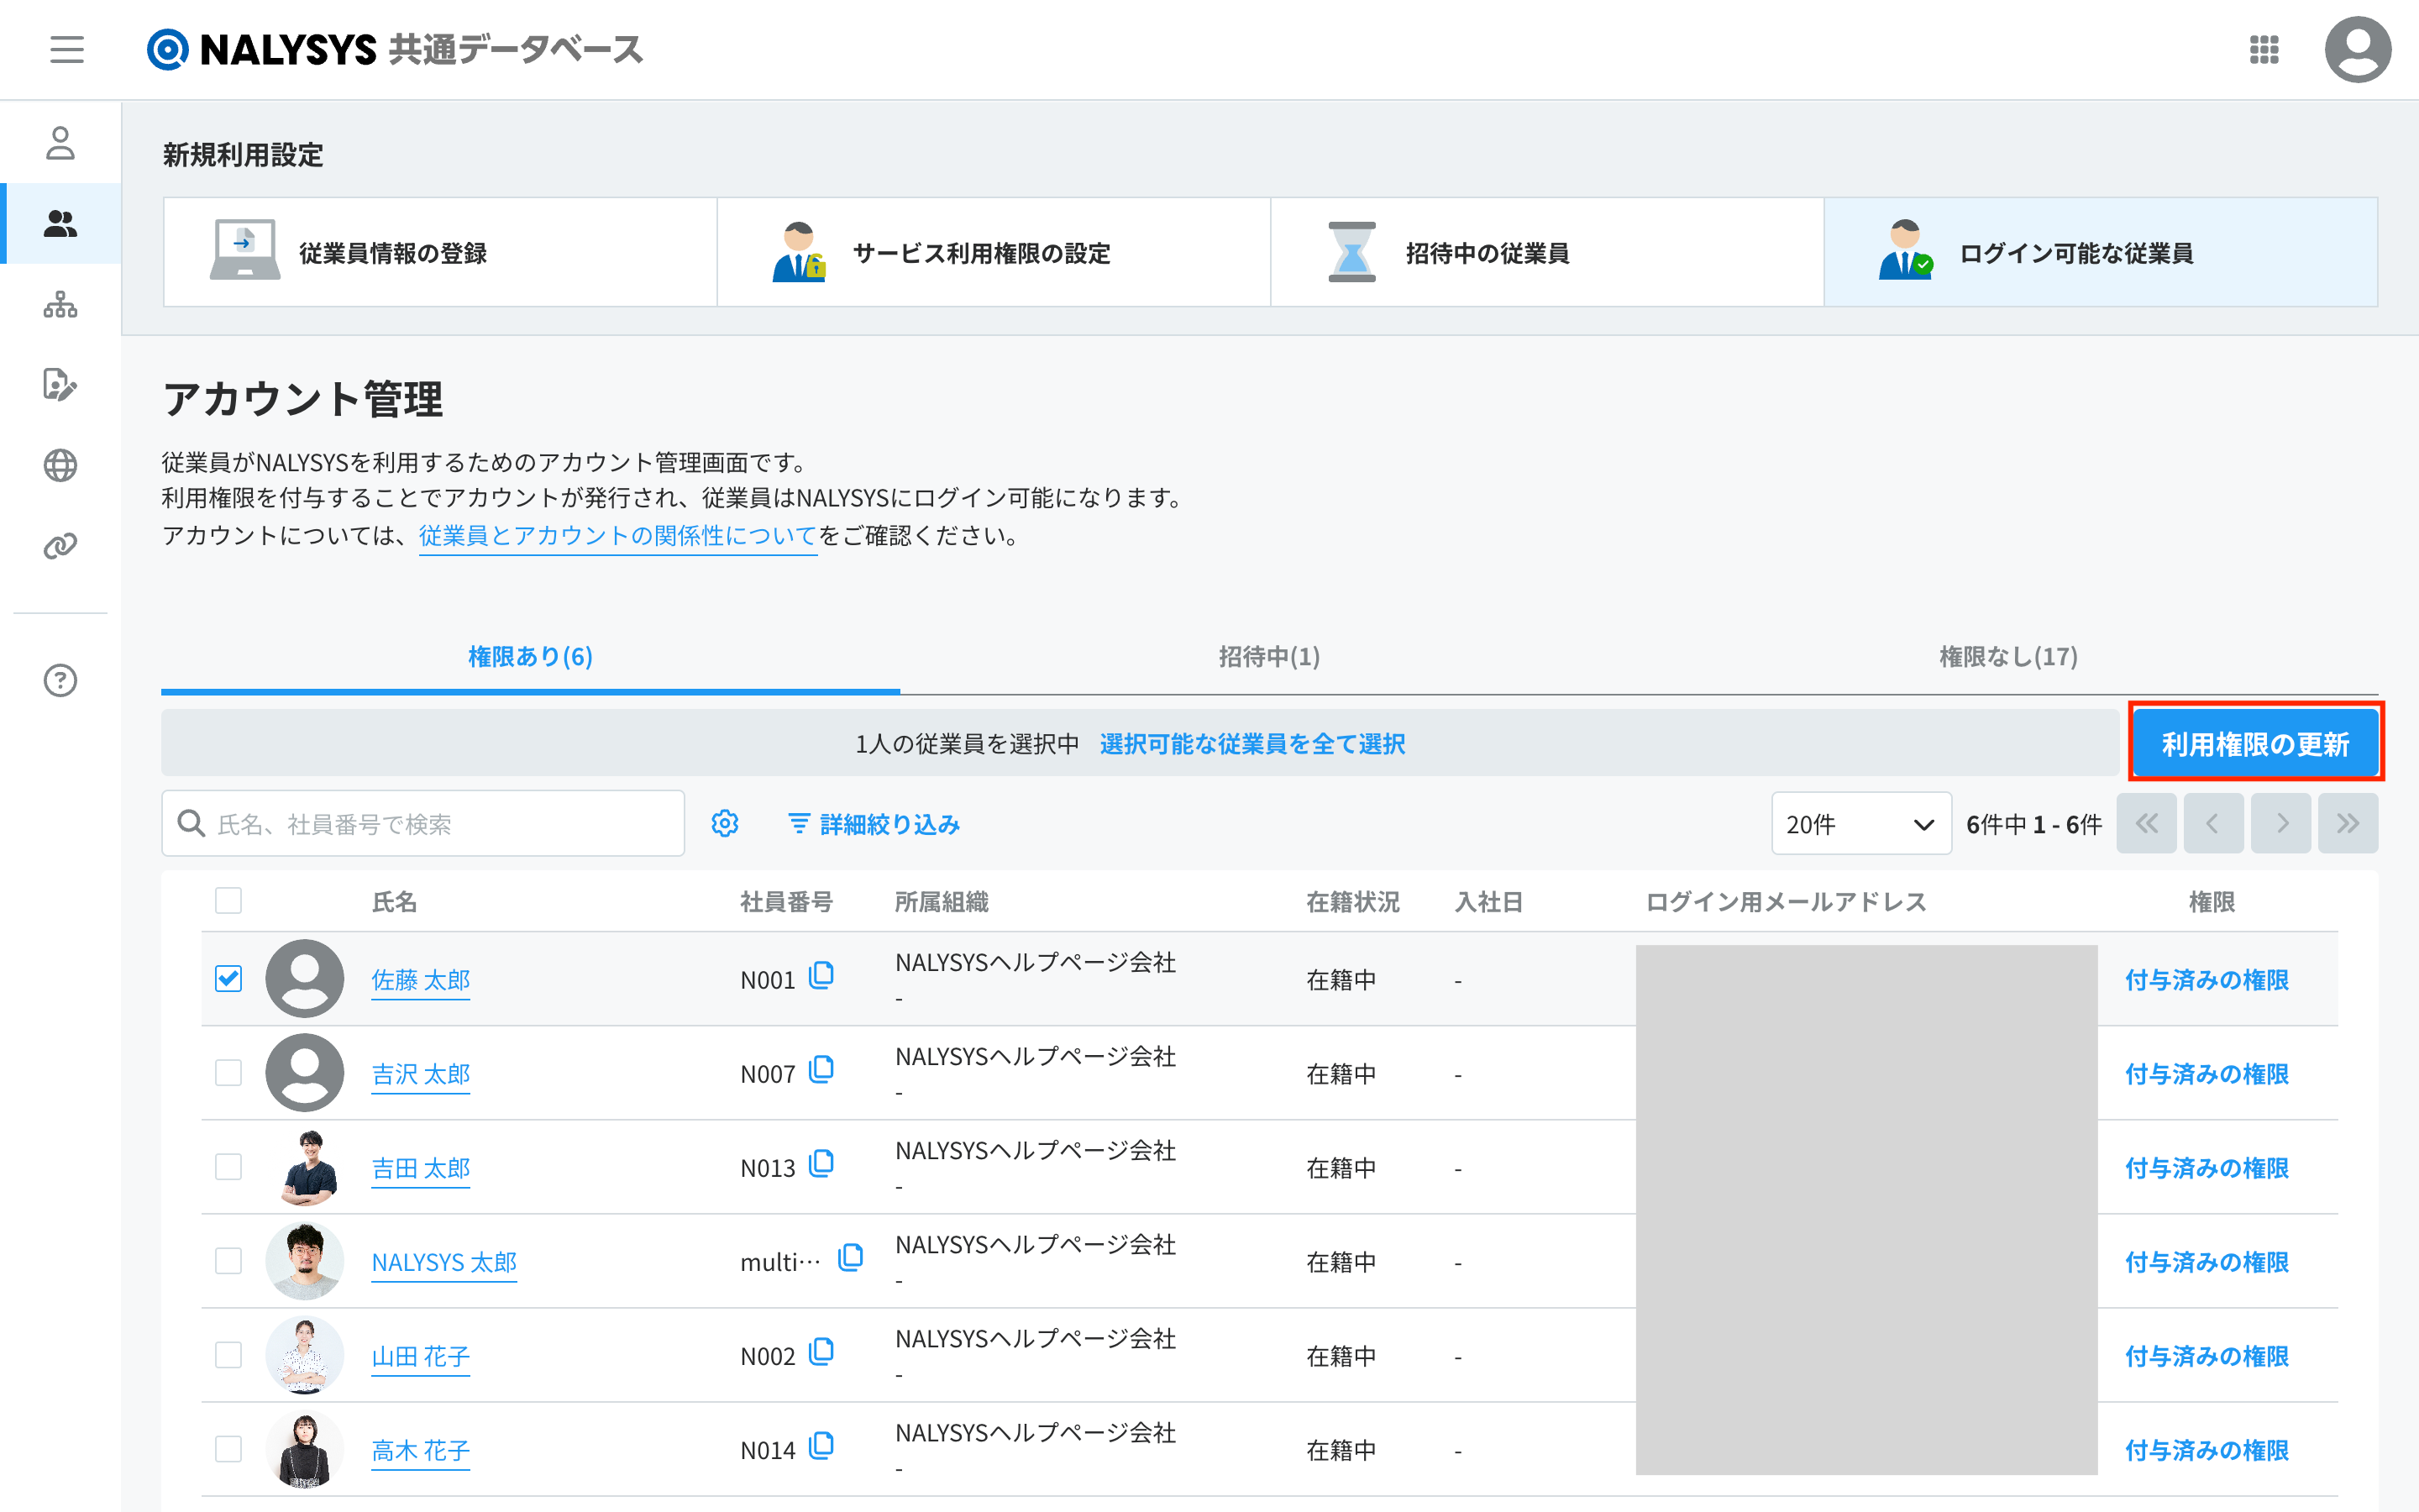
Task: Click the 利用権限の更新 button
Action: [x=2254, y=743]
